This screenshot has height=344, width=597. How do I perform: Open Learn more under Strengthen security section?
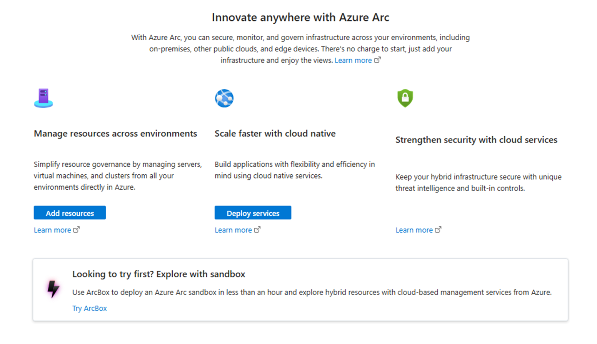click(x=418, y=230)
